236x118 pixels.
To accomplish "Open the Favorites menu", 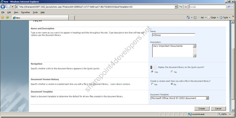I will coord(25,12).
